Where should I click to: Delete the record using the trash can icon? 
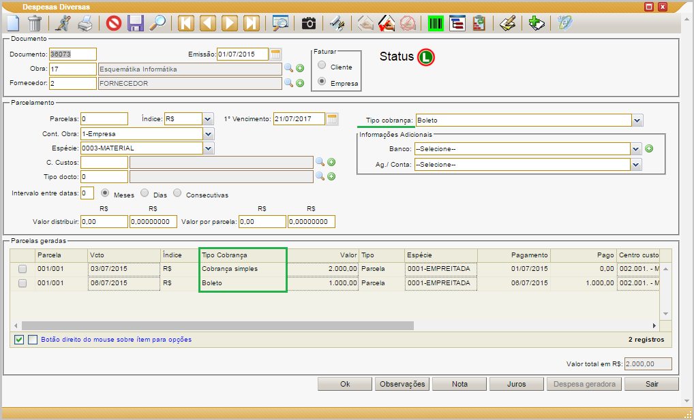pyautogui.click(x=35, y=23)
